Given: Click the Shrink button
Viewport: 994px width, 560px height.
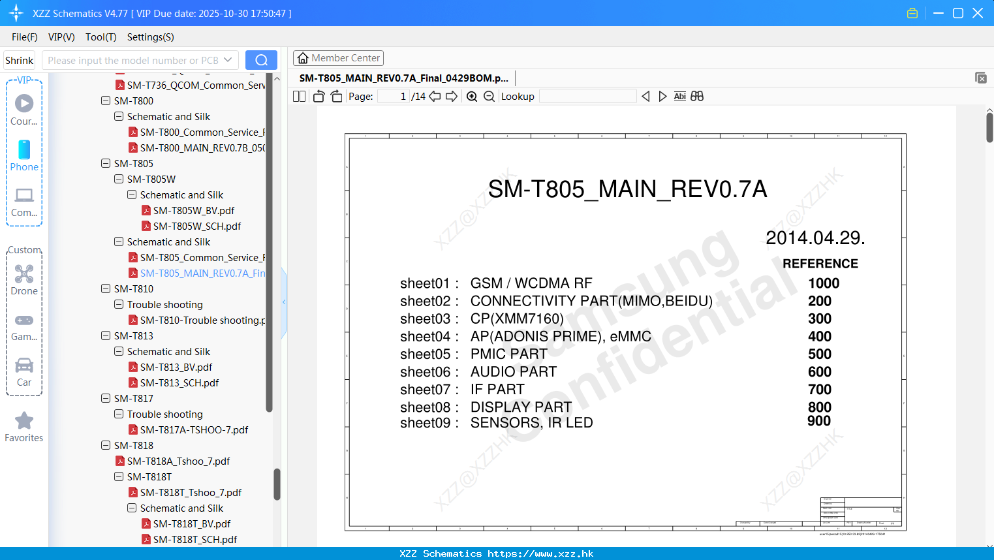Looking at the screenshot, I should pos(19,60).
